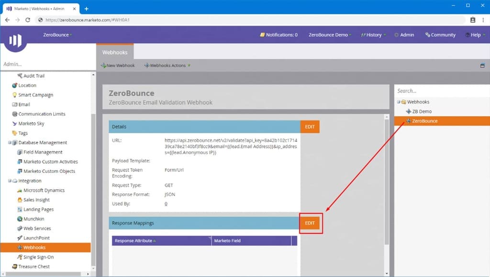Click the New Webhook button
Image resolution: width=490 pixels, height=277 pixels.
(x=118, y=65)
